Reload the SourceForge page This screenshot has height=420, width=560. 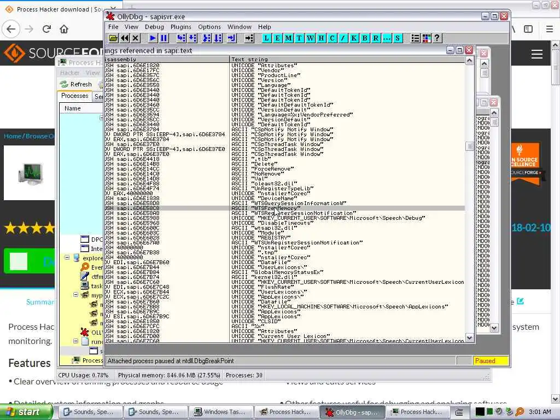pyautogui.click(x=46, y=29)
